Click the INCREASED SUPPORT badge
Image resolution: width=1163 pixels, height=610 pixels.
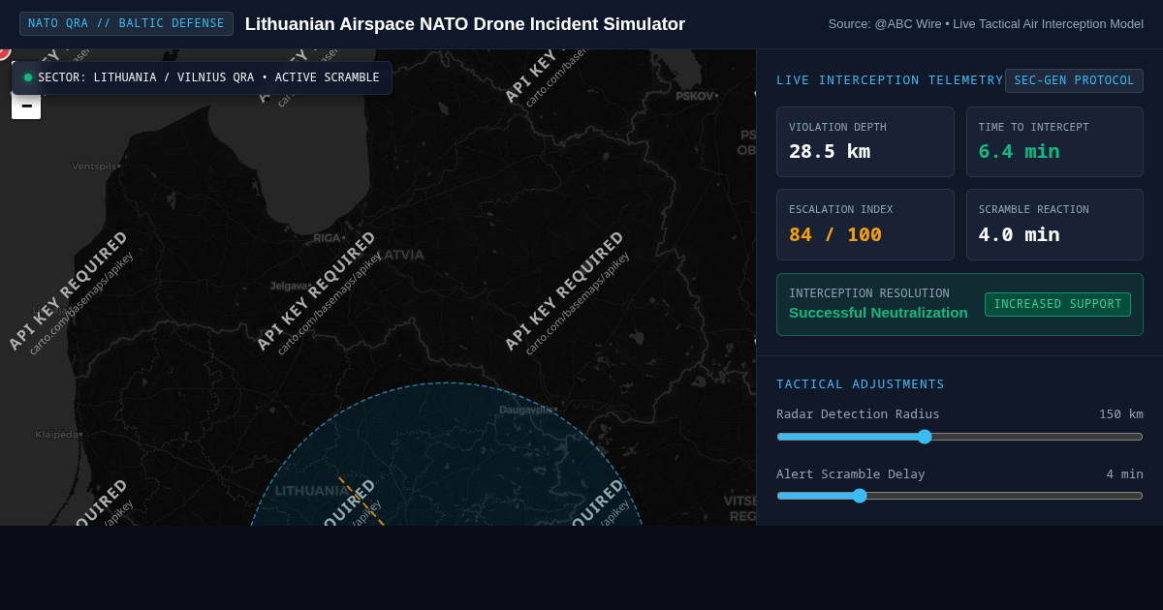(1057, 304)
